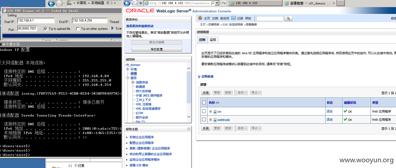Click 注销 in the console toolbar
Image resolution: width=396 pixels, height=168 pixels.
point(215,18)
